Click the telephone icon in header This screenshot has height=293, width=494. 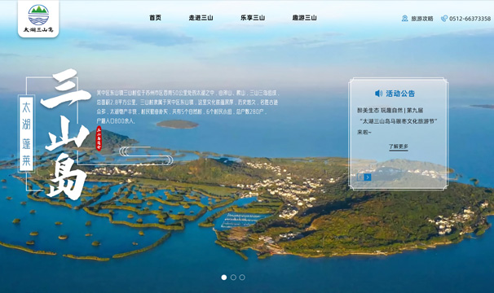444,18
